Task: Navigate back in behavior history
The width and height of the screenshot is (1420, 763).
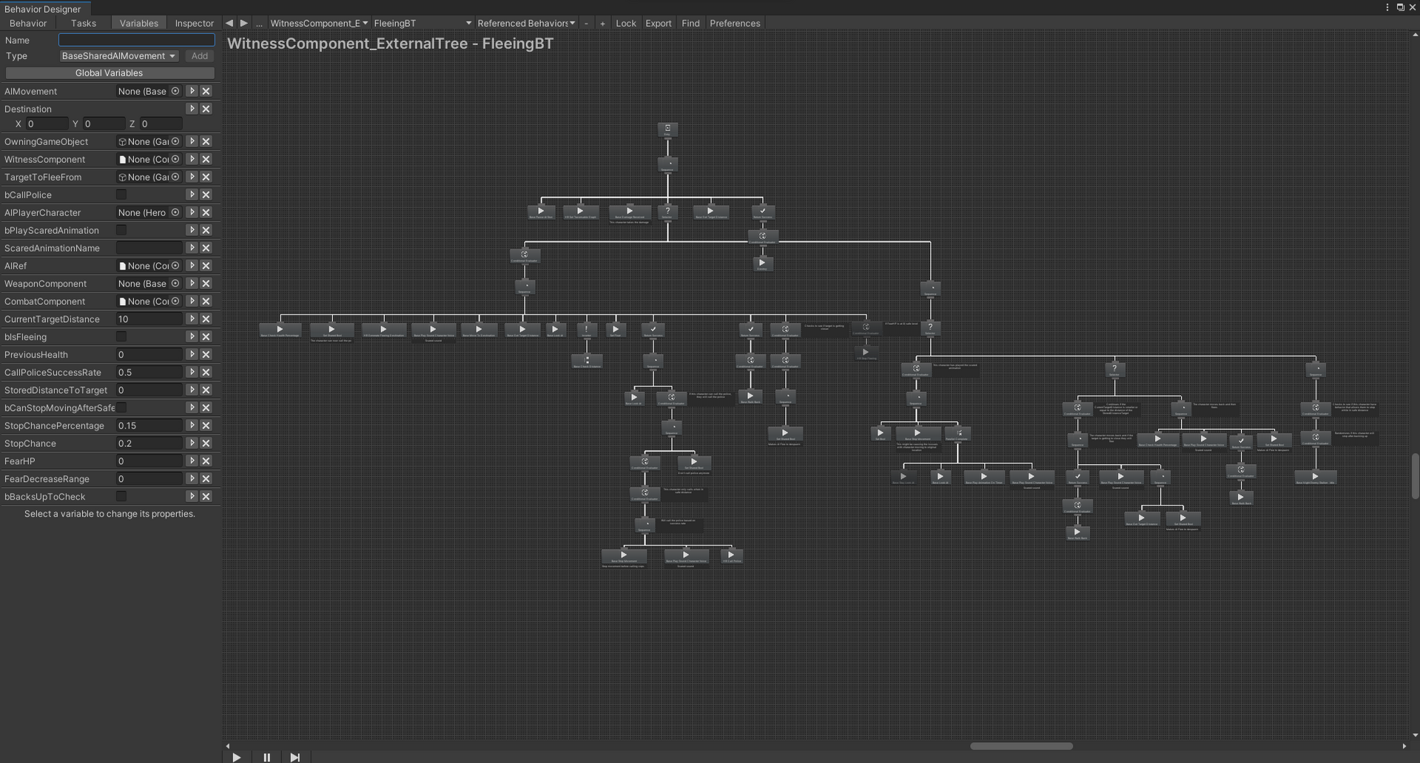Action: pyautogui.click(x=229, y=23)
